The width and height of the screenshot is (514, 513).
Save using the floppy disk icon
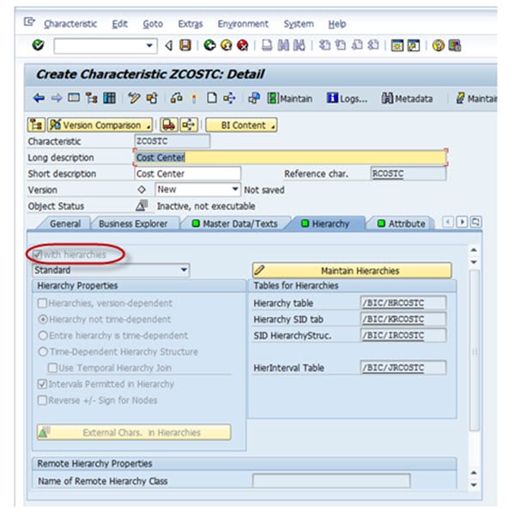pyautogui.click(x=185, y=46)
